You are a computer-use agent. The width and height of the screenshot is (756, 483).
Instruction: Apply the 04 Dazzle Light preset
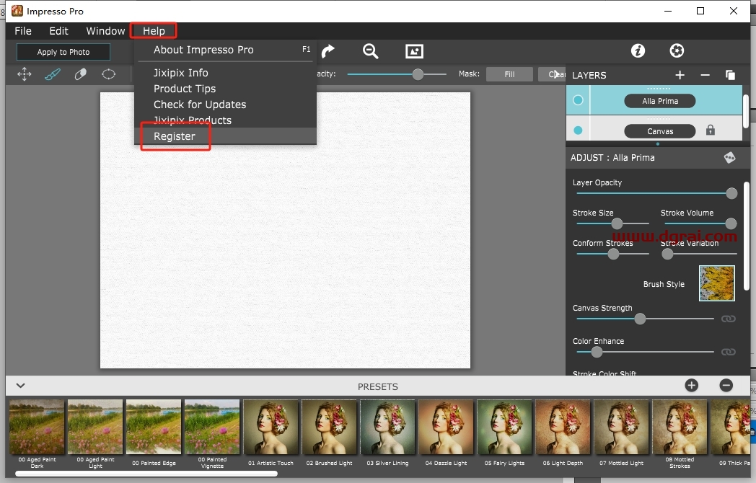446,427
